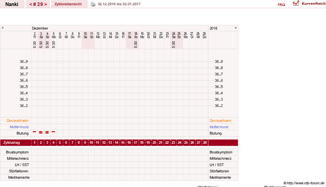Viewport: 326px width, 187px height.
Task: Click the left Medikamente row label
Action: pyautogui.click(x=19, y=177)
